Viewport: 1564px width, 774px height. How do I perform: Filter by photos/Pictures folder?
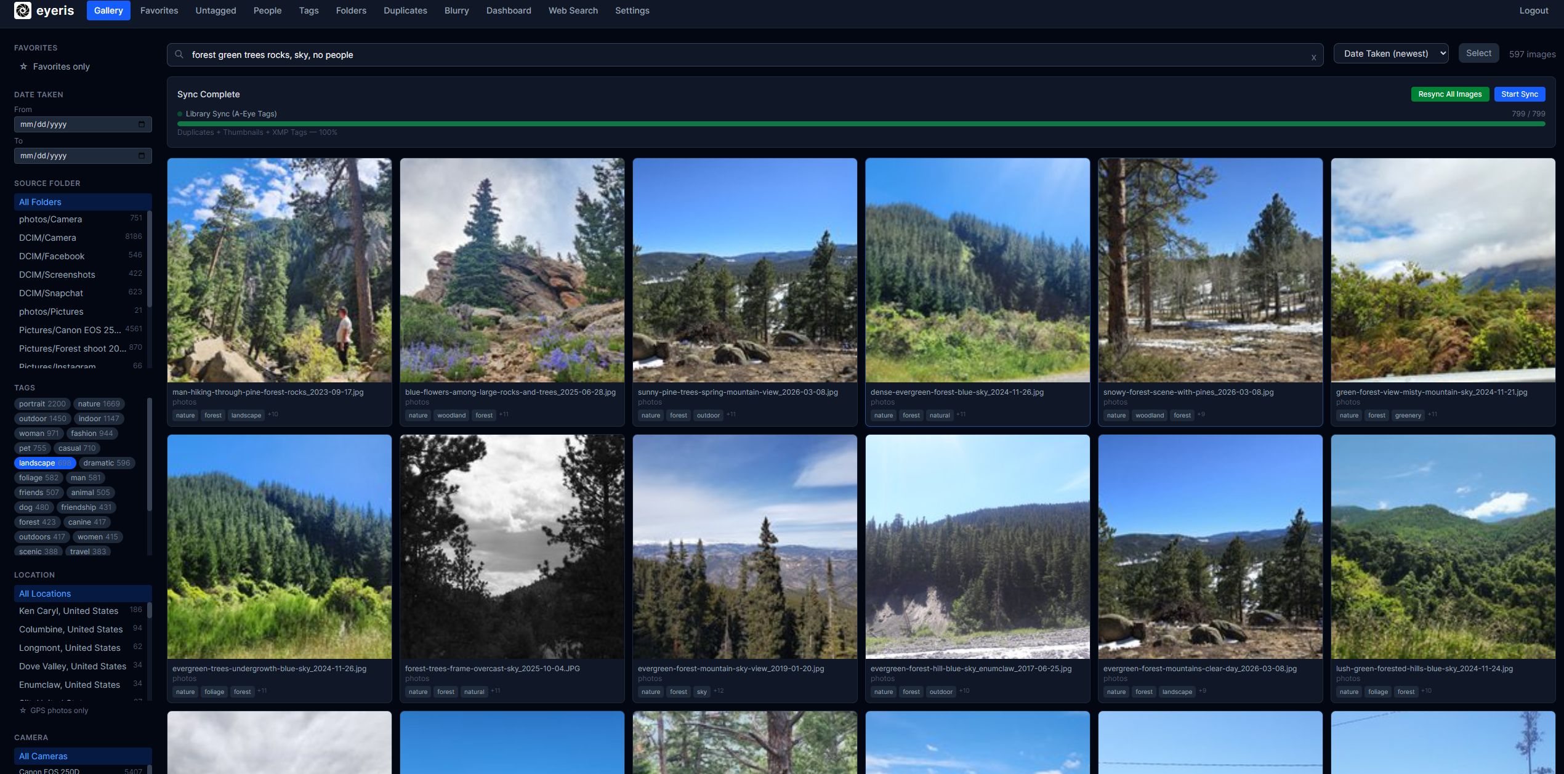tap(80, 312)
